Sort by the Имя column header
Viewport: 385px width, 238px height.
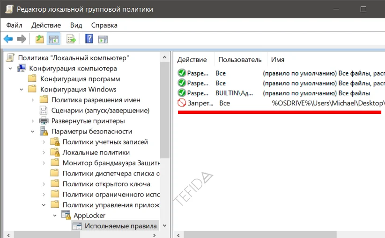tap(278, 59)
